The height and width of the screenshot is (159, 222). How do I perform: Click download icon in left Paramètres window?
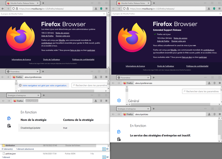pos(96,77)
